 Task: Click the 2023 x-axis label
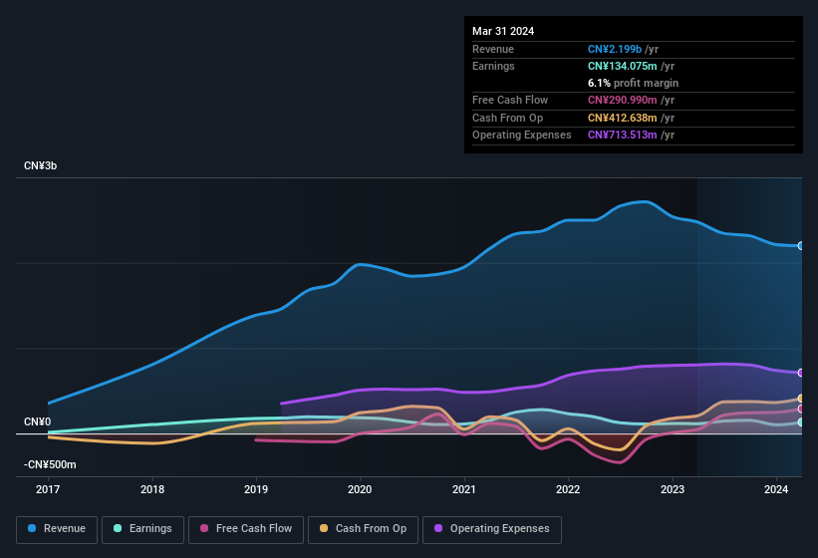[x=672, y=489]
